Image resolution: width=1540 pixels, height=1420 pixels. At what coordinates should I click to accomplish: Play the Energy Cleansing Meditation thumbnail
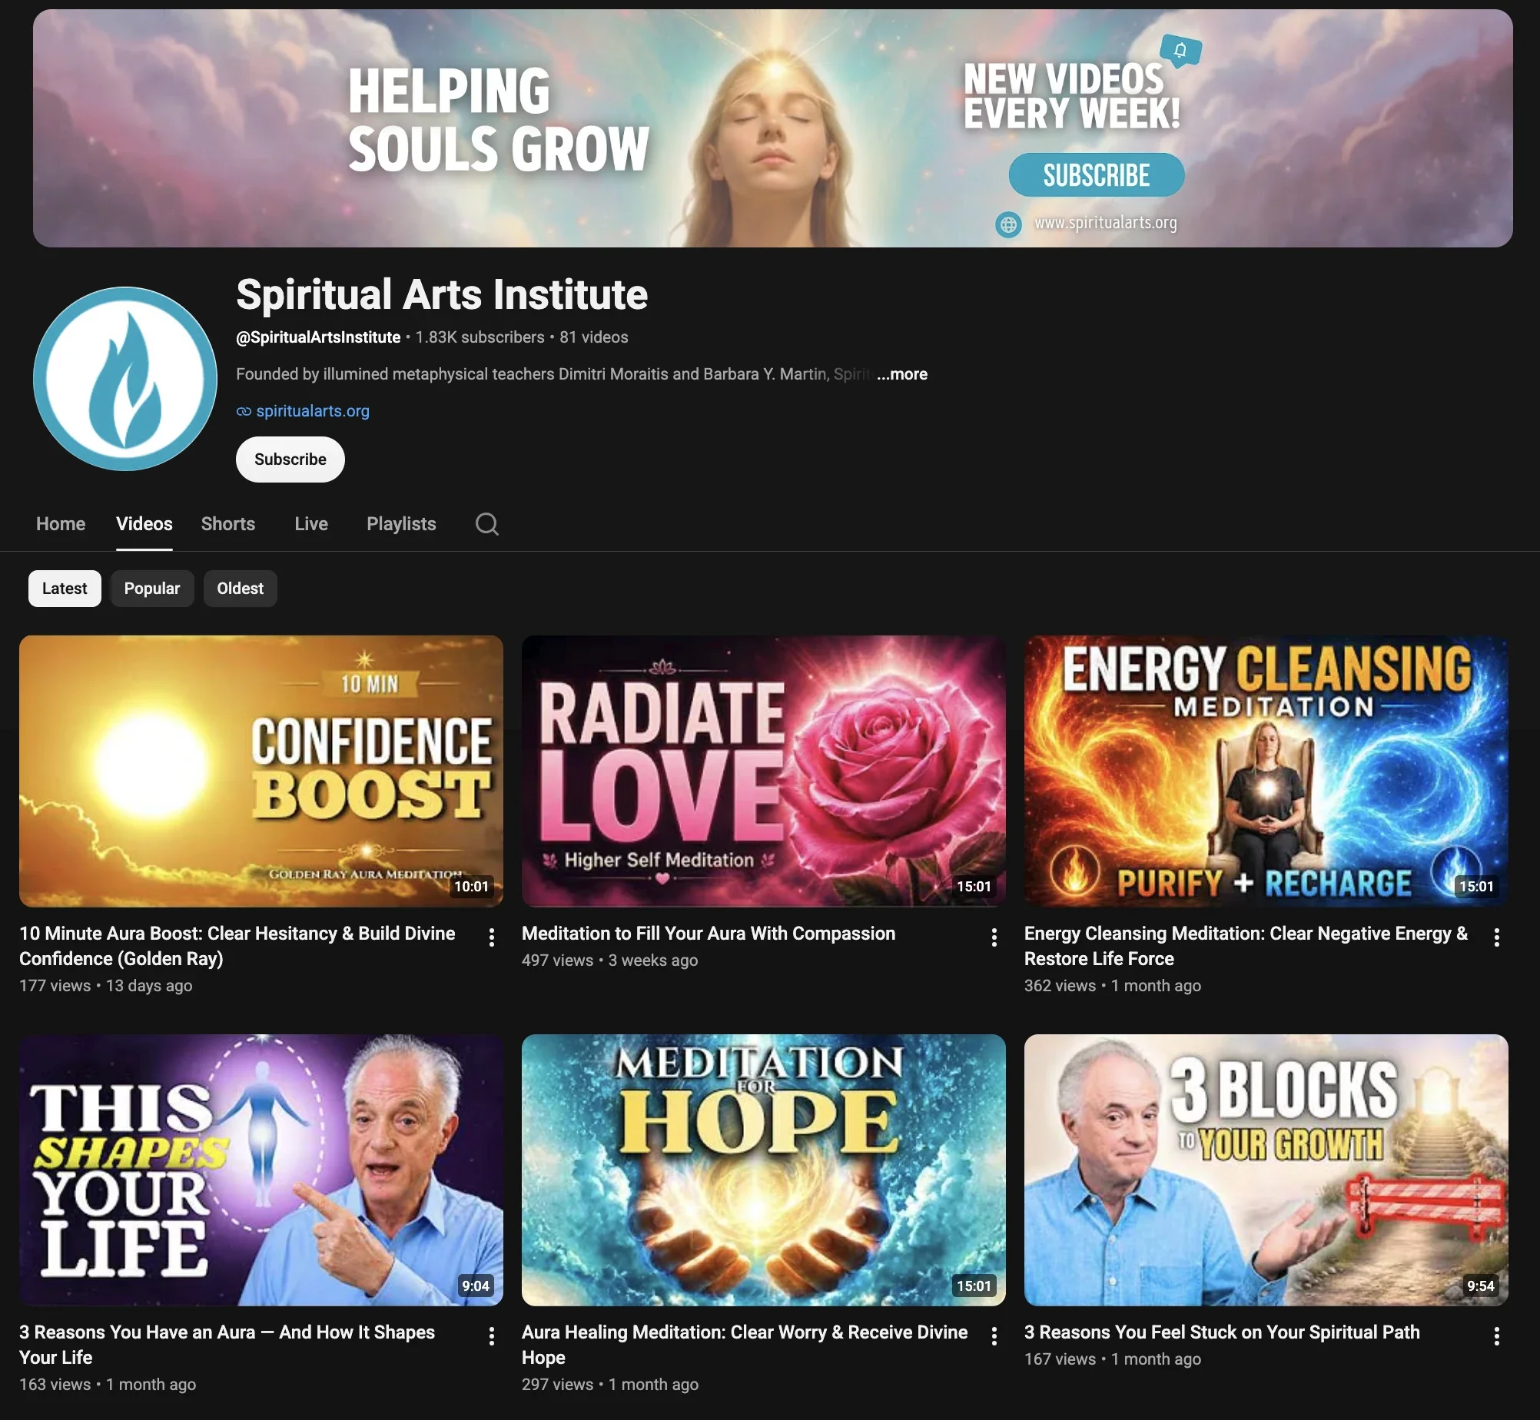[x=1266, y=771]
